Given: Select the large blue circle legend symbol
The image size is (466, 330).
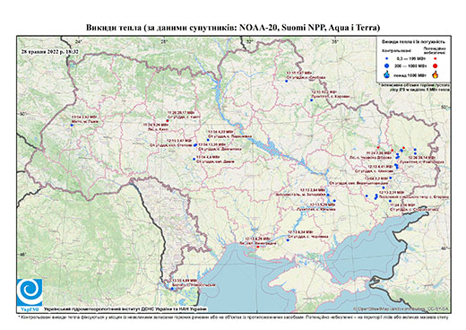Looking at the screenshot, I should pyautogui.click(x=387, y=65).
